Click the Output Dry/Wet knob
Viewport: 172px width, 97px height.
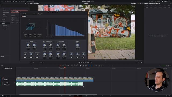tap(77, 45)
